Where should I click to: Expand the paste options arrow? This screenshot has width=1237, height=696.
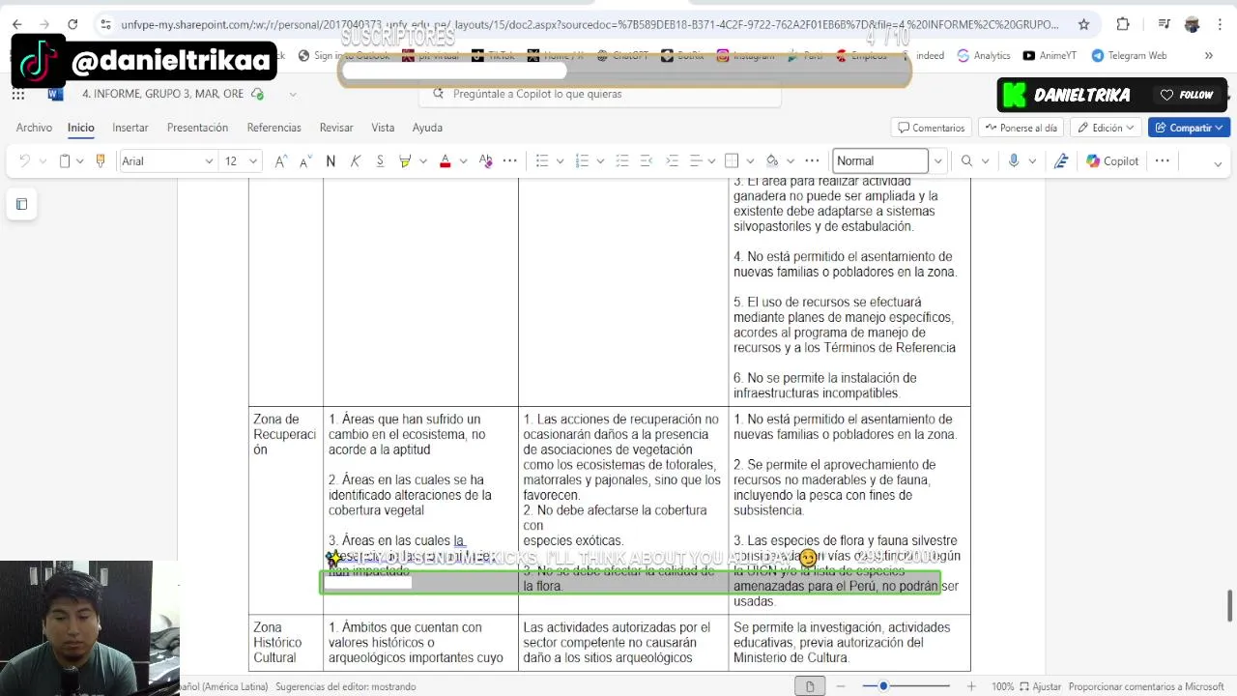pos(80,161)
